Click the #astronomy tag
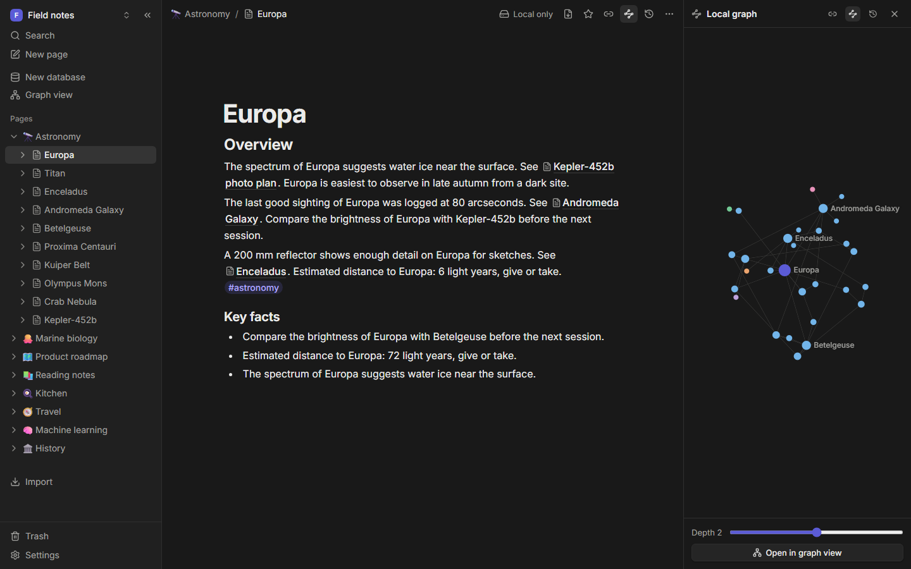The width and height of the screenshot is (911, 569). tap(254, 288)
